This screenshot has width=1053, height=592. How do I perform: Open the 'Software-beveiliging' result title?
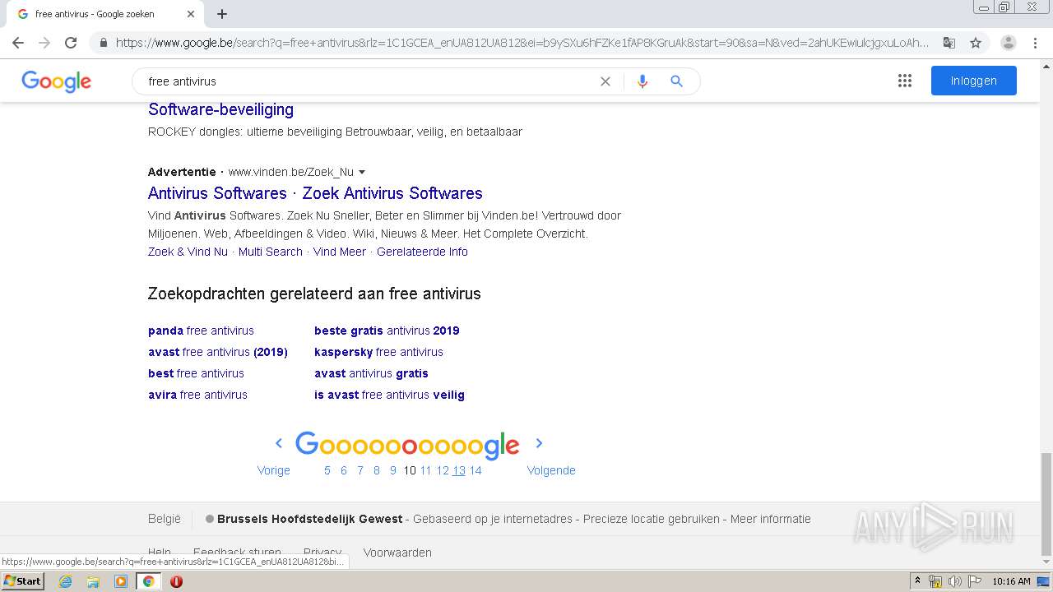[x=220, y=109]
